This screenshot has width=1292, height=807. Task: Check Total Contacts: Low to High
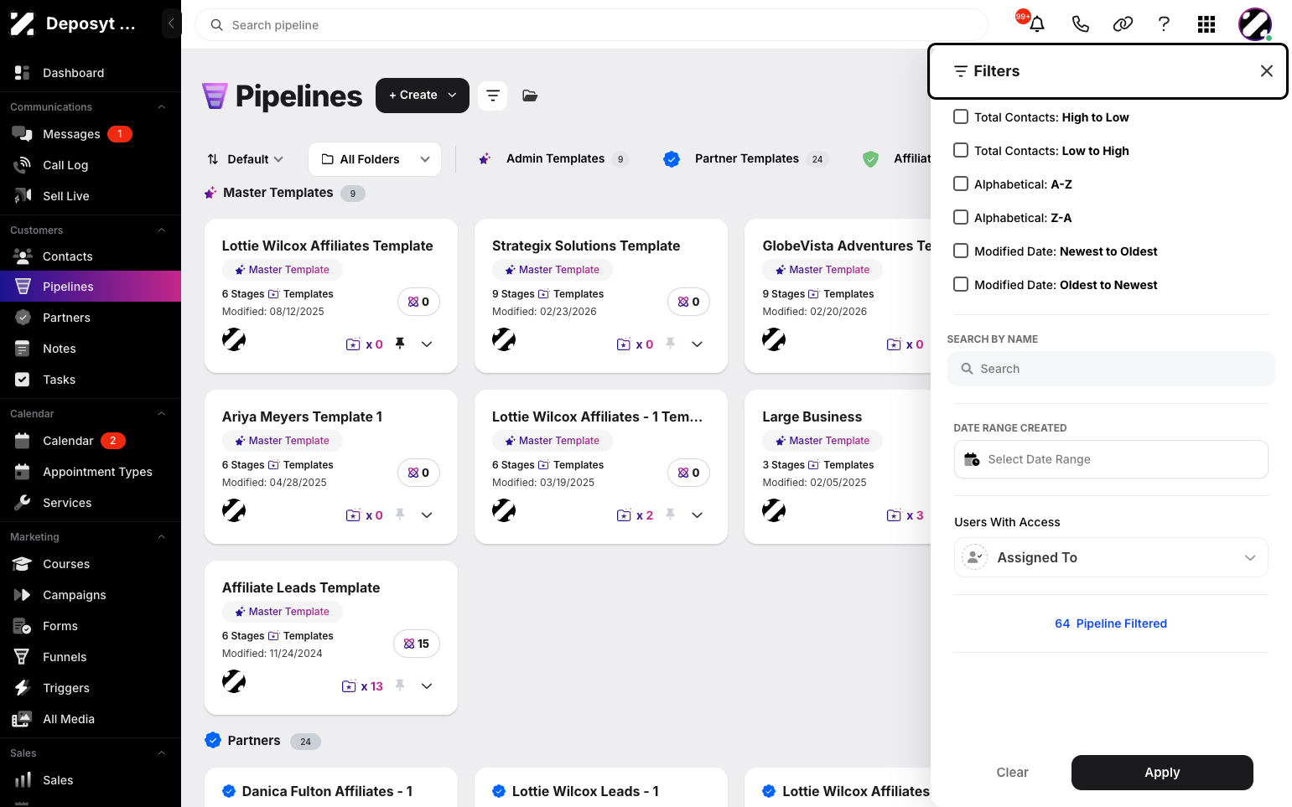click(x=961, y=151)
